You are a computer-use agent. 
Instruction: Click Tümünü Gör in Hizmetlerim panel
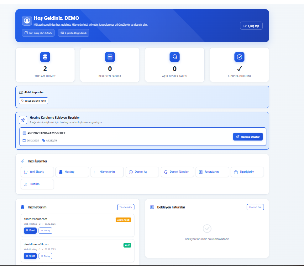click(126, 207)
